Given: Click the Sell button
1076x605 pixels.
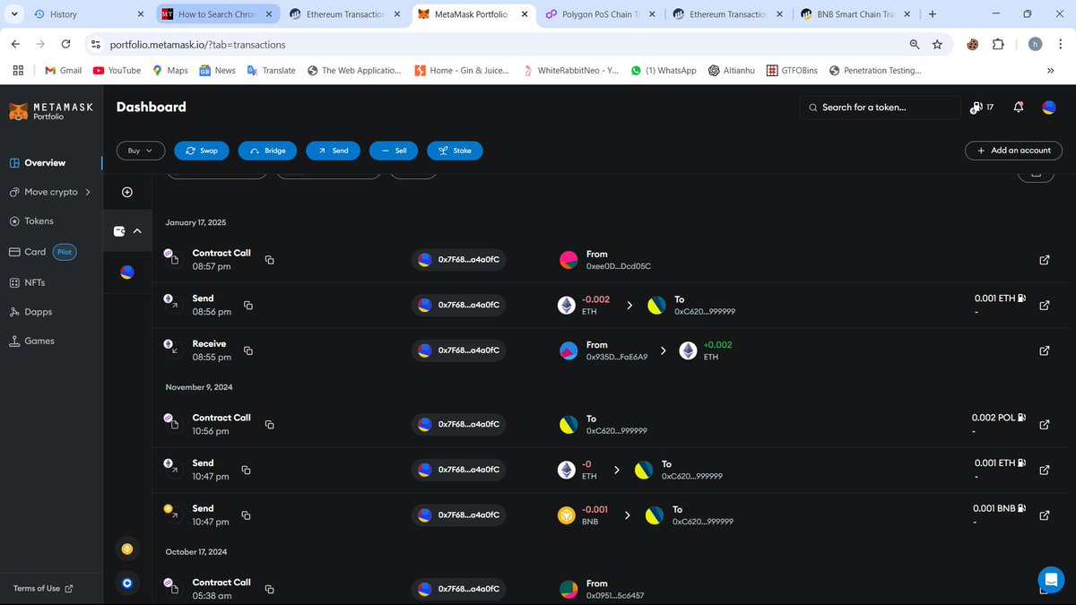Looking at the screenshot, I should 394,151.
